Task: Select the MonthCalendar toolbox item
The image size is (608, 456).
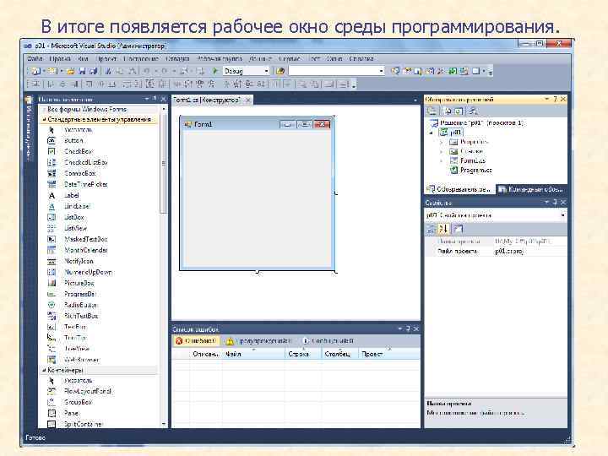Action: 85,250
